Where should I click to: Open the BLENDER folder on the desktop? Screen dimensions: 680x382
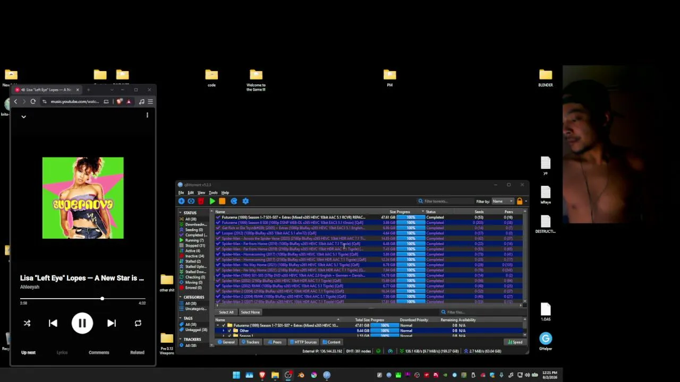(546, 78)
